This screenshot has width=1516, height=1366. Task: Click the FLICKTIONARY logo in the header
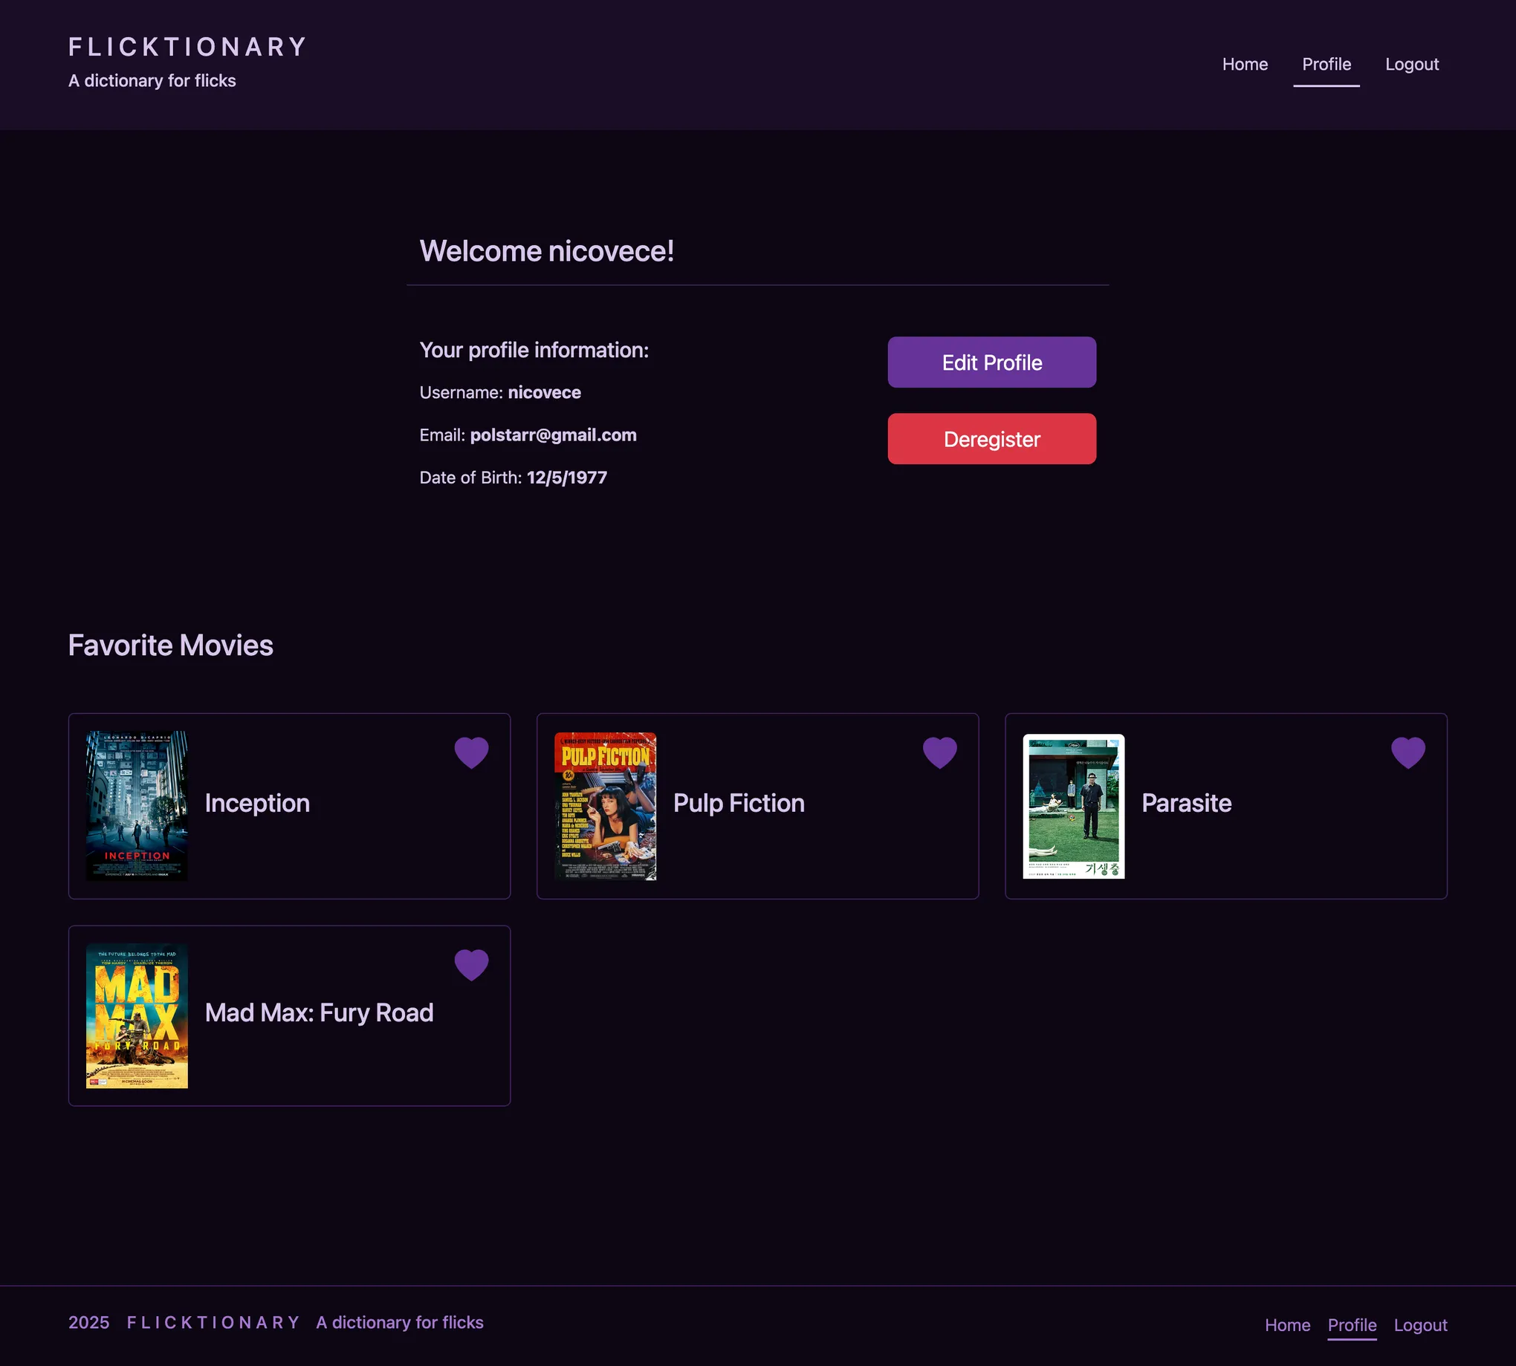pos(187,48)
